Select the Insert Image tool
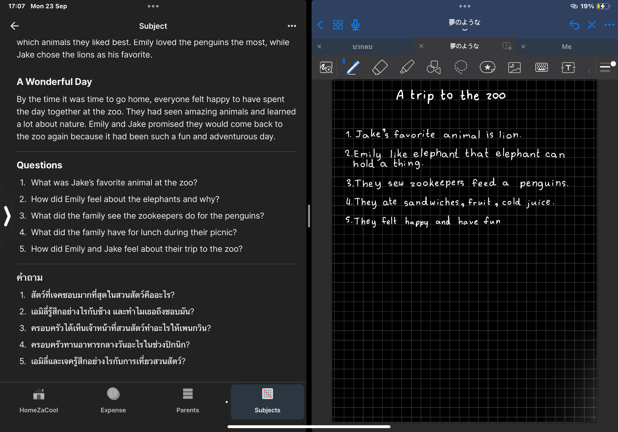The width and height of the screenshot is (618, 432). 514,67
